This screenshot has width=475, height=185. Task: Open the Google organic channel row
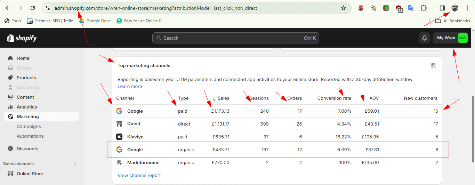tap(277, 150)
